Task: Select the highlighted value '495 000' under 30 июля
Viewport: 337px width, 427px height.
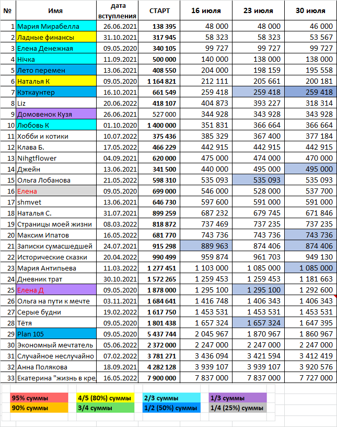Action: (x=310, y=169)
